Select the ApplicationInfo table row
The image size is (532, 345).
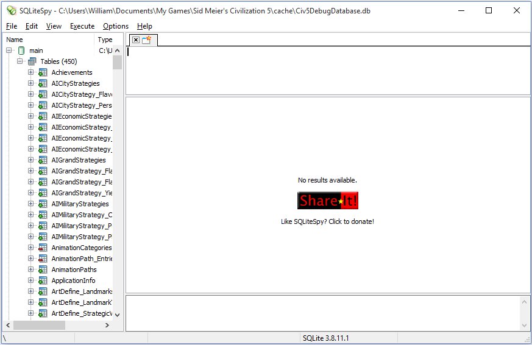73,281
